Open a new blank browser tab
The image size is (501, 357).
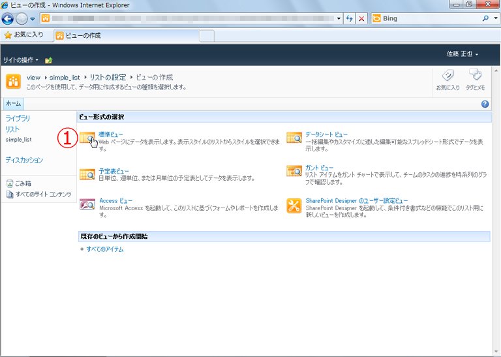tap(207, 36)
